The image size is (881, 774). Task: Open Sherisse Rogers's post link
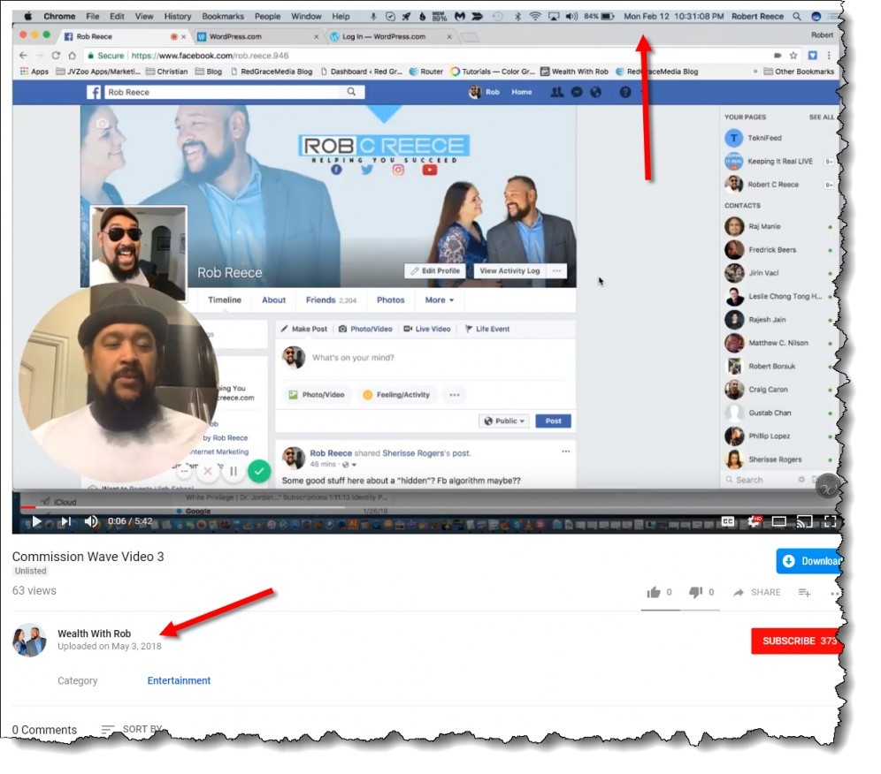(426, 453)
